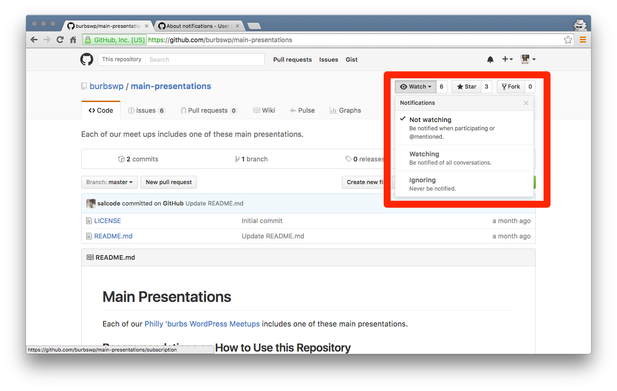Open Philly 'burbs WordPress Meetups link
Viewport: 617px width, 391px height.
tap(202, 324)
